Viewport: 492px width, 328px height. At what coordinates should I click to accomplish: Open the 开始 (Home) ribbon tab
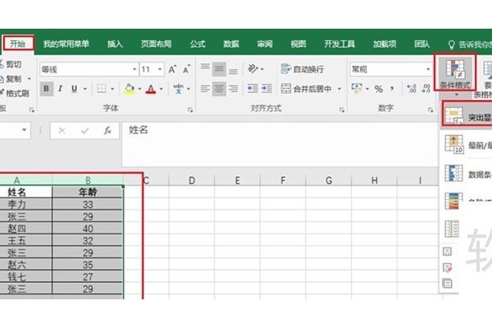pos(17,43)
